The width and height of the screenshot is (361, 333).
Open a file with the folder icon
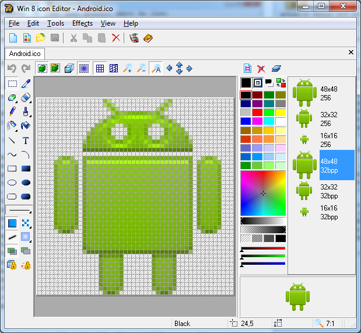coord(41,38)
